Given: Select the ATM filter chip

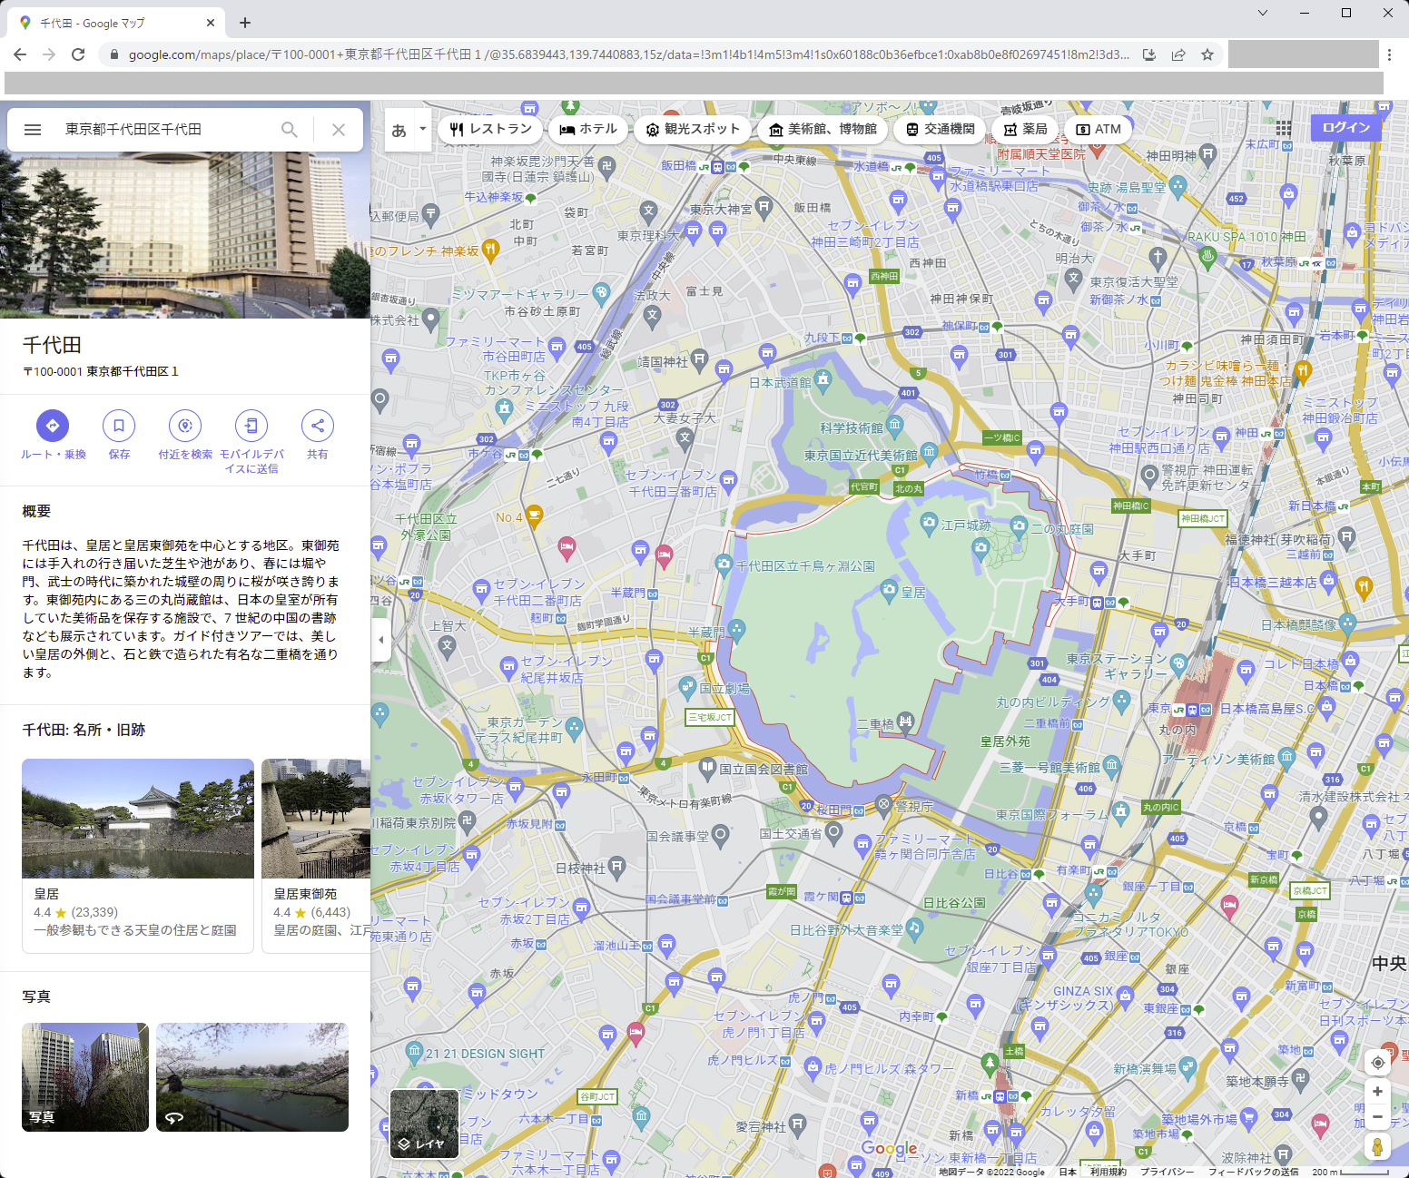Looking at the screenshot, I should point(1099,130).
